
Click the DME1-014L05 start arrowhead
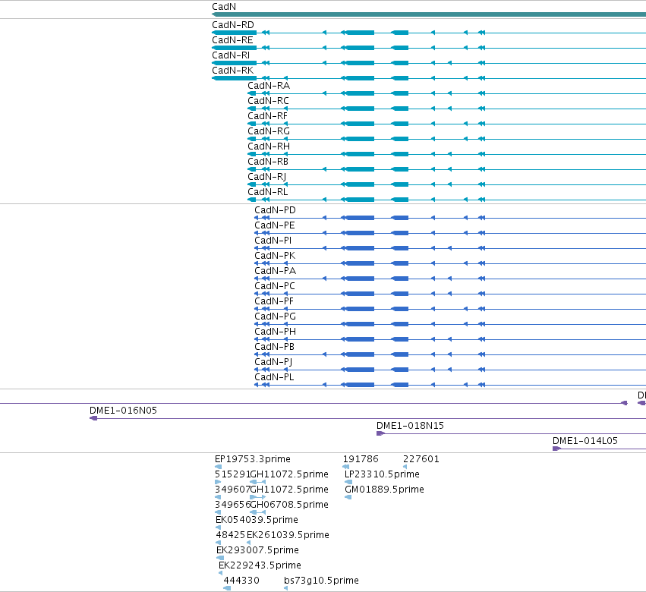click(556, 449)
